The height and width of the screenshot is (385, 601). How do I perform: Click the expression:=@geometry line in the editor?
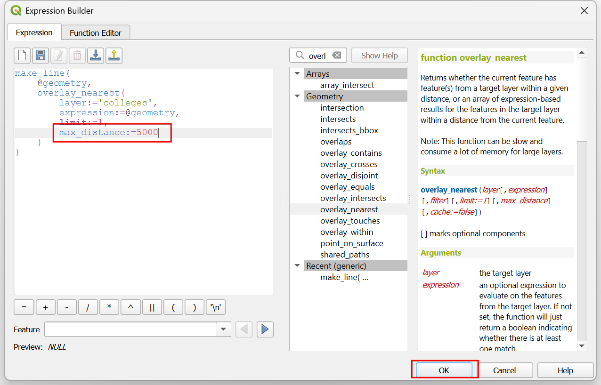click(119, 113)
